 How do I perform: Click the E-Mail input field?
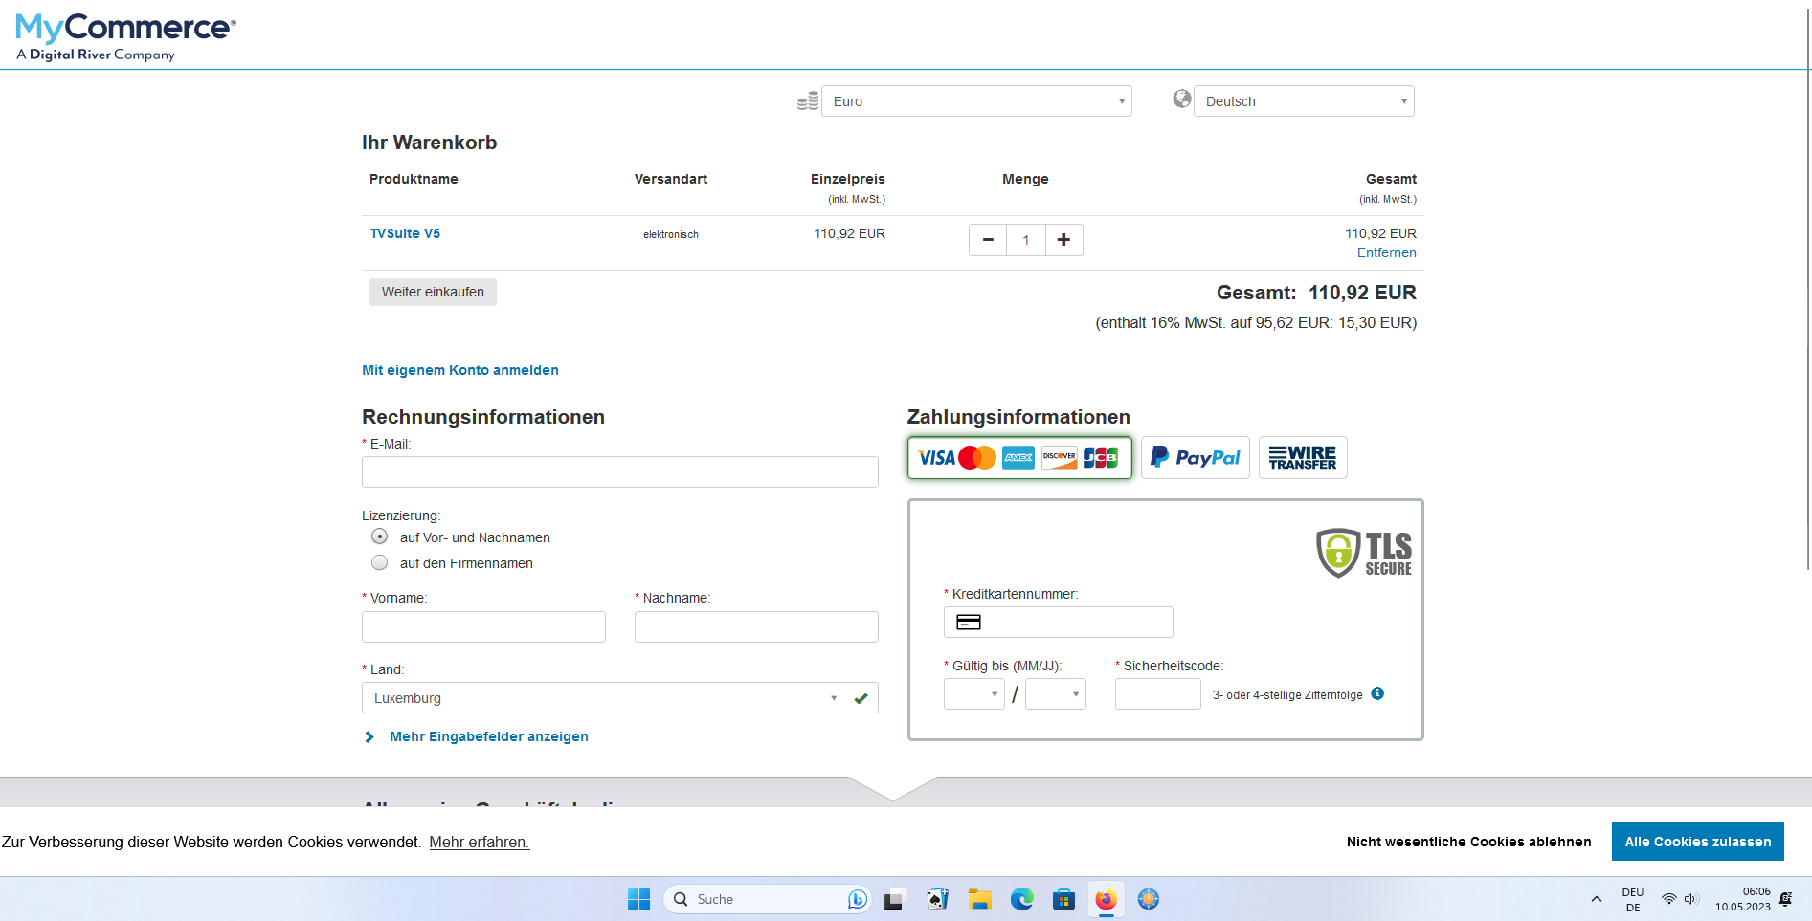619,471
